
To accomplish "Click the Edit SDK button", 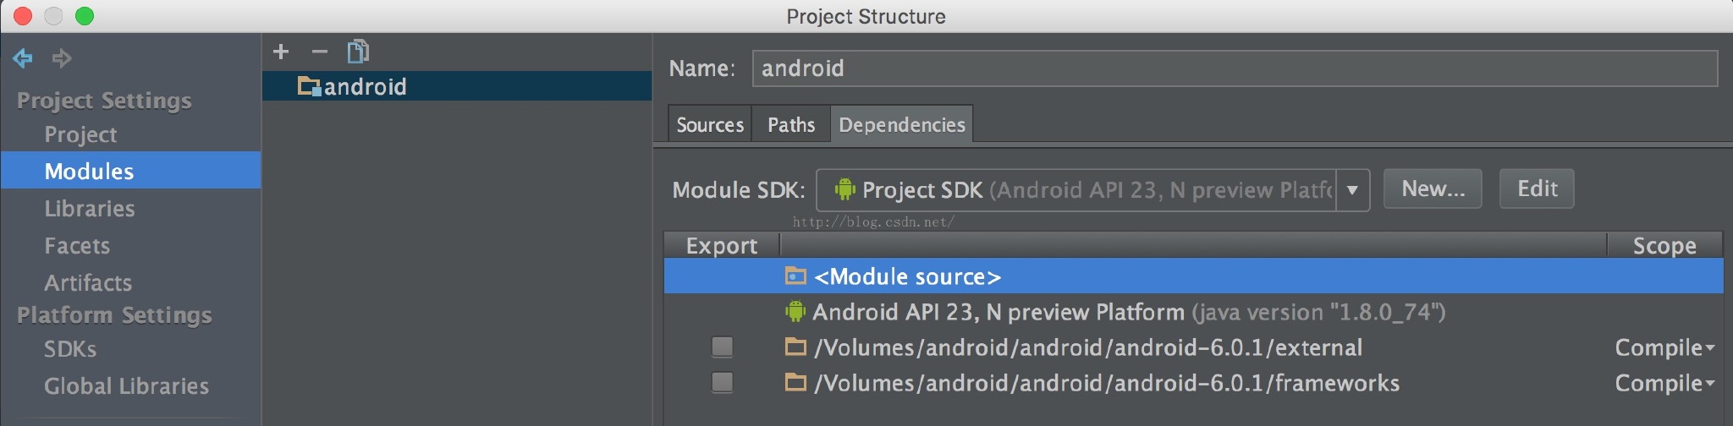I will pos(1537,188).
